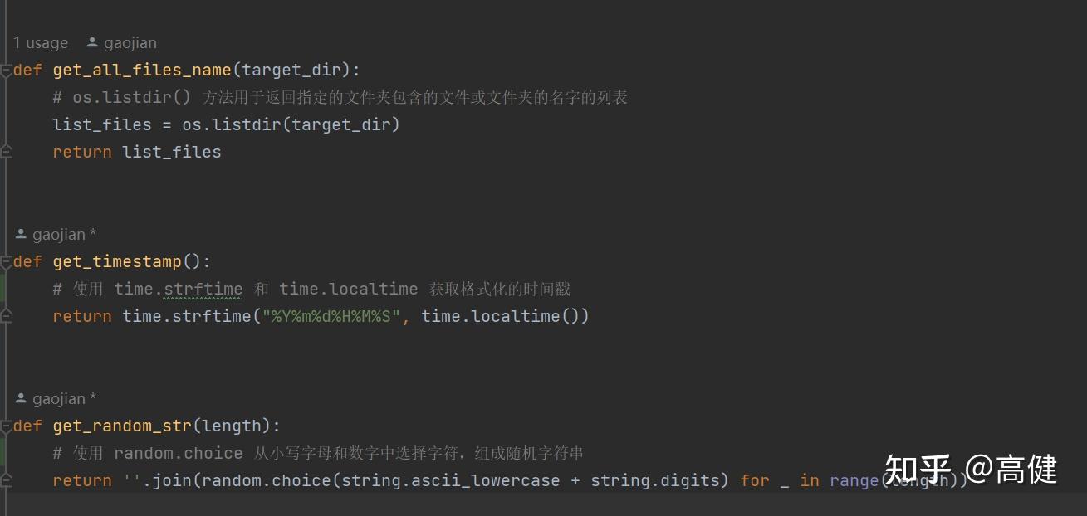Click the wavy-underlined strftime word in comment

point(203,289)
